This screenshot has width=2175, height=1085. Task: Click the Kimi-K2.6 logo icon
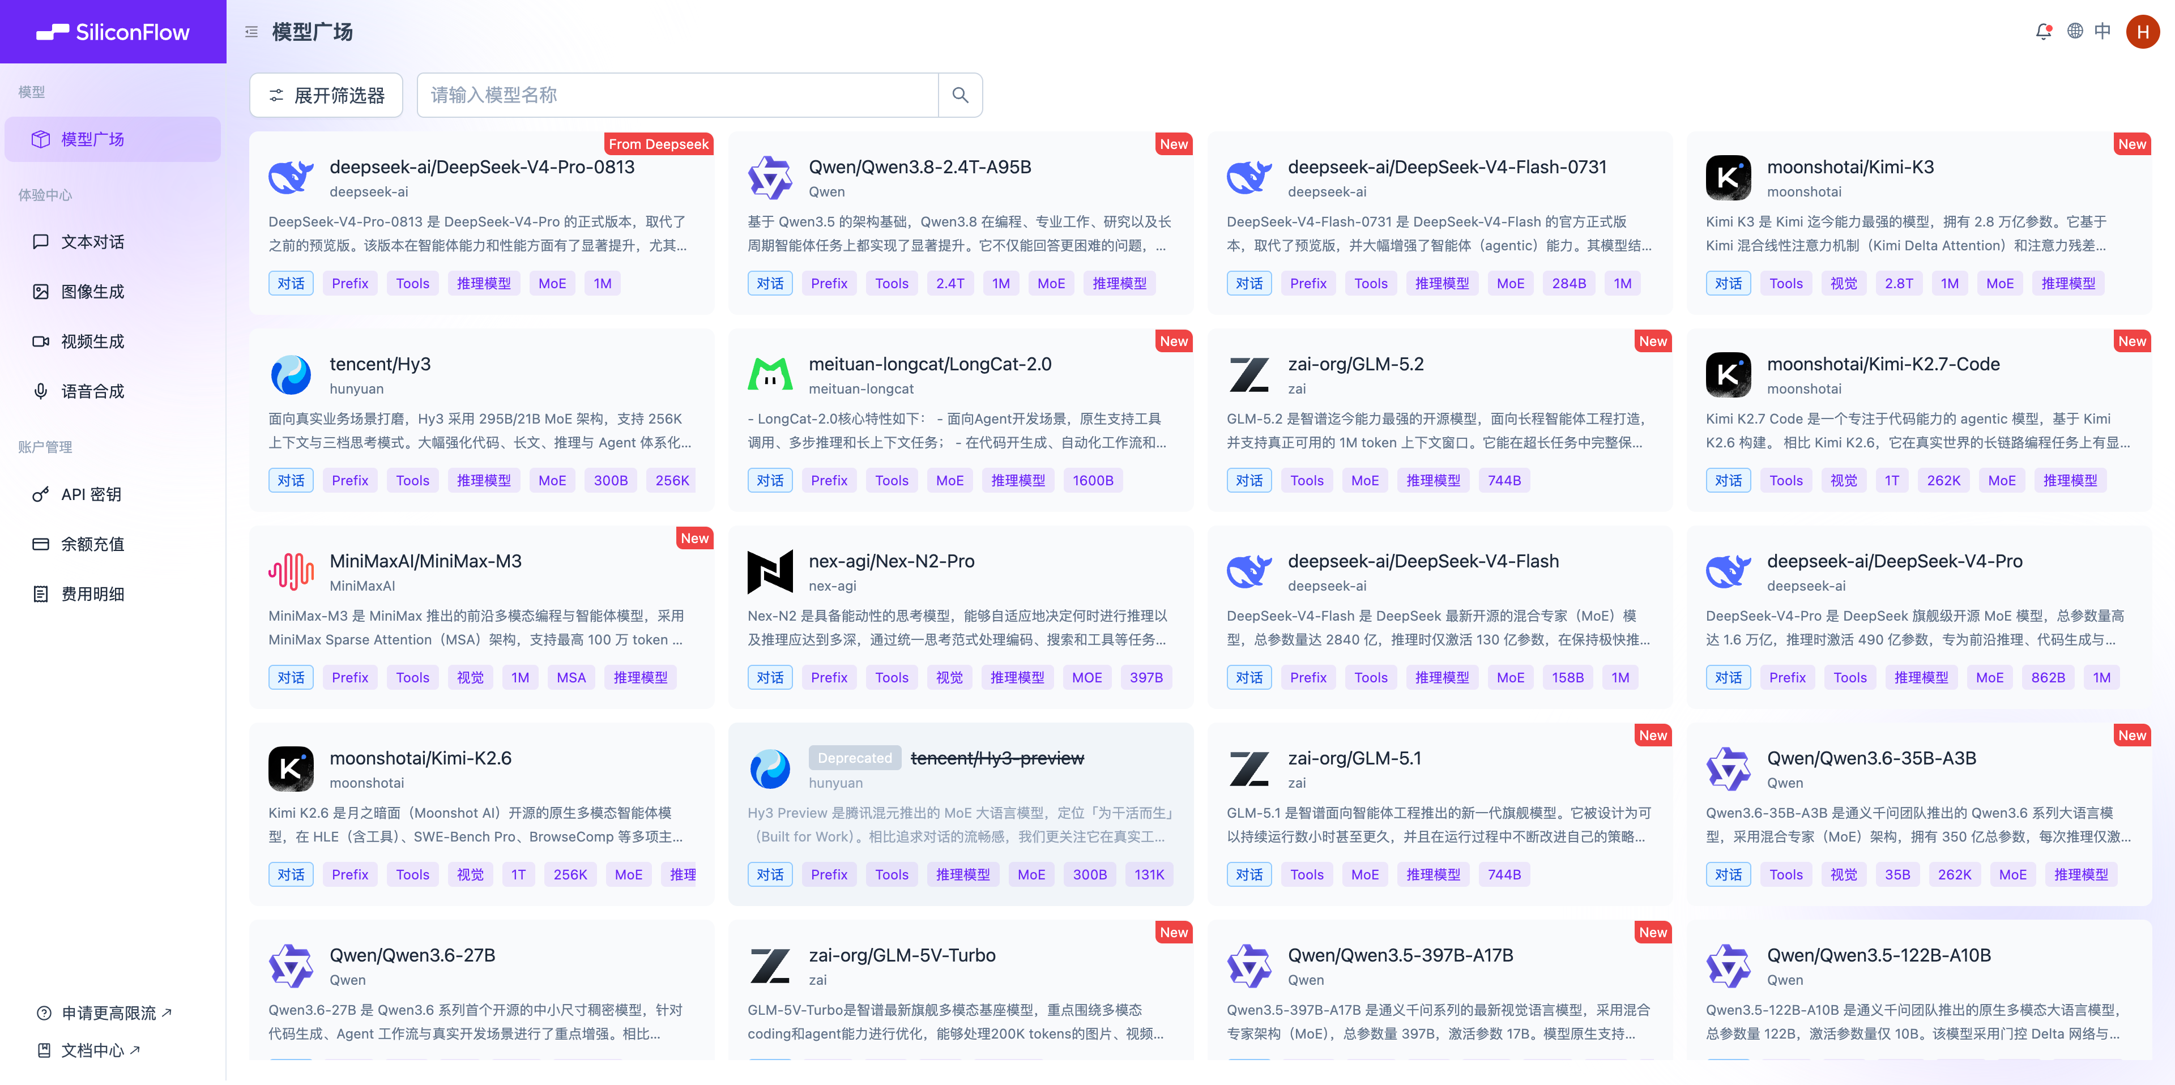click(x=291, y=769)
